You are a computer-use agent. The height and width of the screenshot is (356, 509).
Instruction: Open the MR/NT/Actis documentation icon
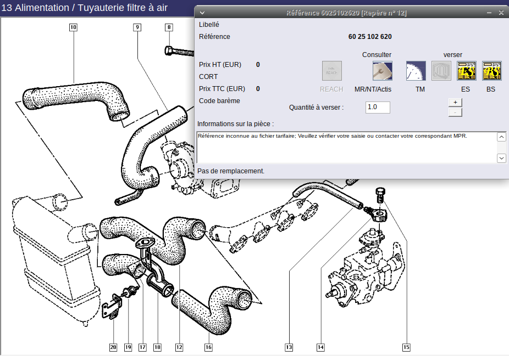382,71
